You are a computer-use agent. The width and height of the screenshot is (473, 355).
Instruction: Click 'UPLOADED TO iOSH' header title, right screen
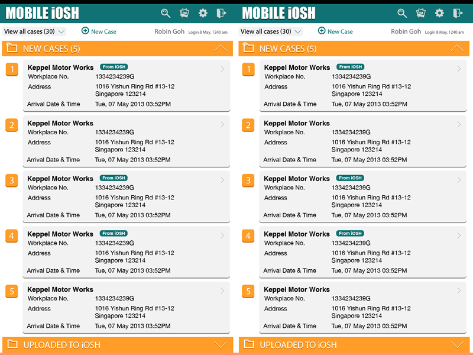(x=298, y=345)
